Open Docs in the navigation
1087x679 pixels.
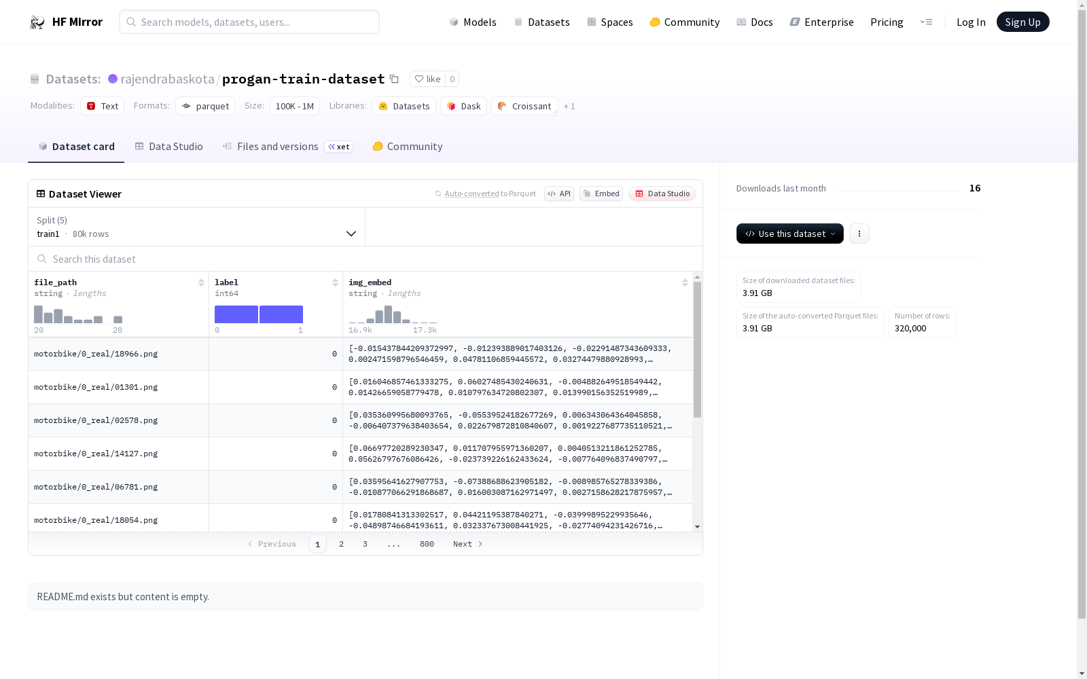[755, 22]
